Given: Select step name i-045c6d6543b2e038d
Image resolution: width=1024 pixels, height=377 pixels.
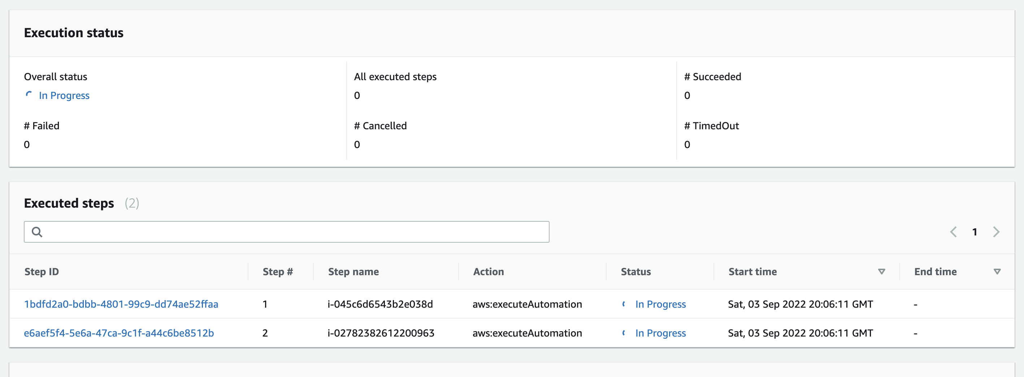Looking at the screenshot, I should tap(380, 304).
